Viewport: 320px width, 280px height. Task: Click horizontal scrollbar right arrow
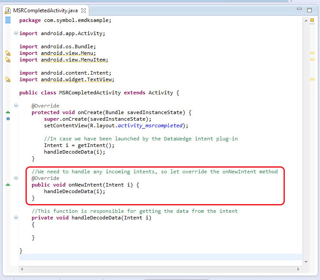[x=298, y=269]
